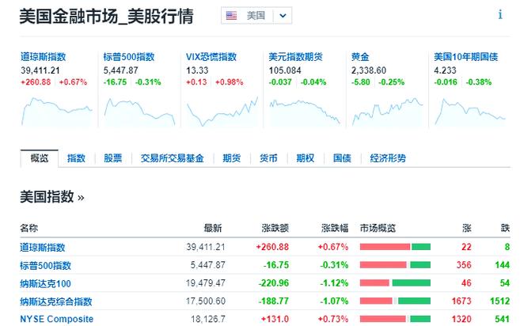Select the -1.07% change percentage
The image size is (520, 326).
point(334,301)
